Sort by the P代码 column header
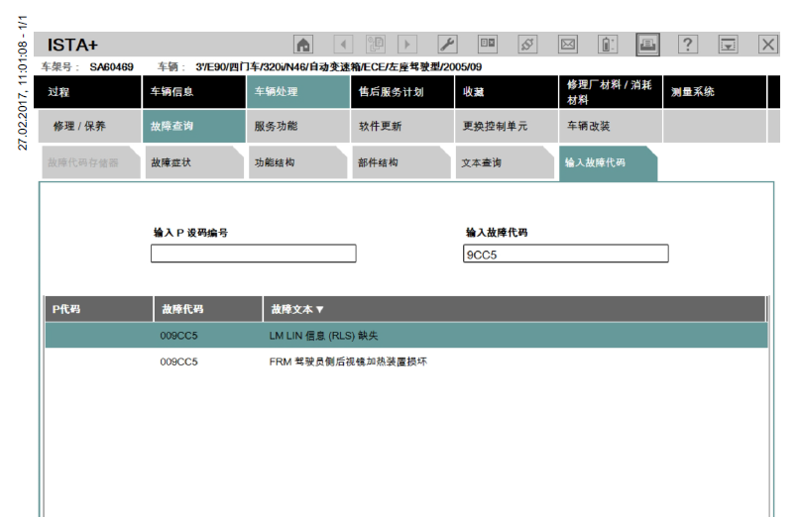 (x=99, y=309)
